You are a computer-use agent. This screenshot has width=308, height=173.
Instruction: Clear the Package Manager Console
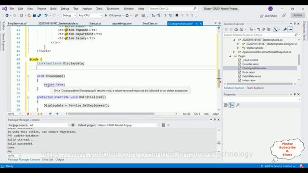click(163, 125)
